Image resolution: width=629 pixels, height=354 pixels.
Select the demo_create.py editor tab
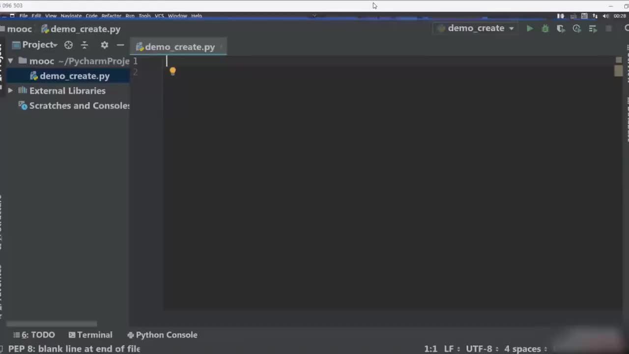[x=179, y=47]
